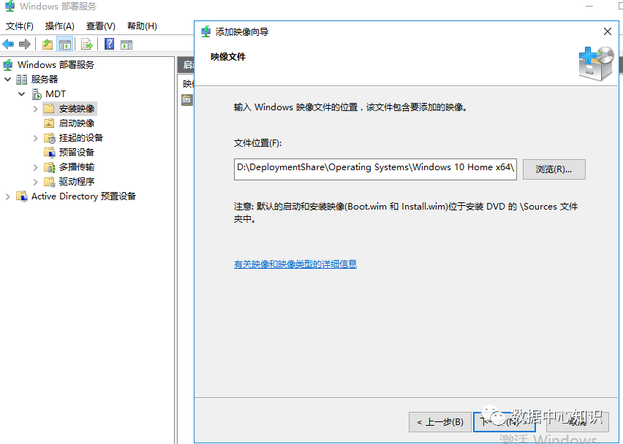623x444 pixels.
Task: Expand the 安装映像 node
Action: pos(36,109)
